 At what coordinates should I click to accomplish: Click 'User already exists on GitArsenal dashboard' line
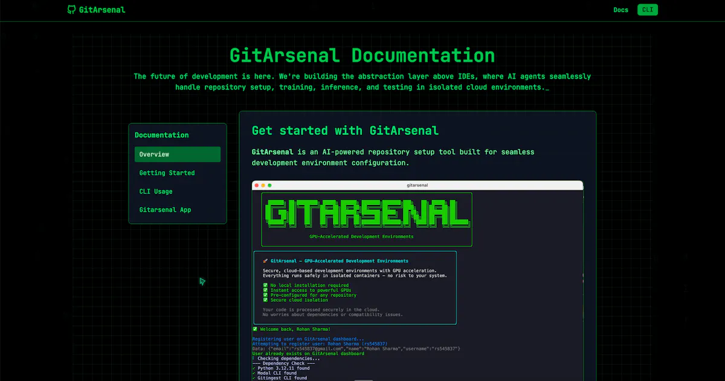[308, 353]
